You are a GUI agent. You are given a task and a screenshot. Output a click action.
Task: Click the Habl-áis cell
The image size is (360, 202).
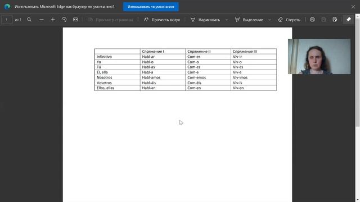click(163, 82)
